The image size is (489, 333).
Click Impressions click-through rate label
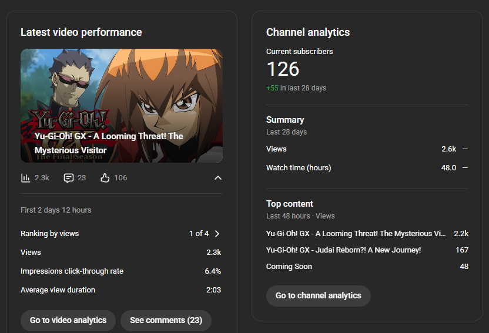coord(72,271)
